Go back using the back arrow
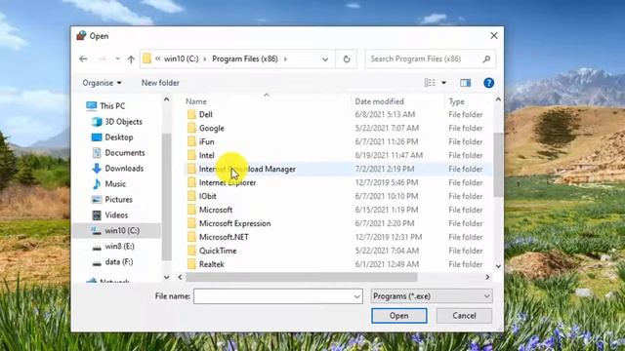 (83, 58)
